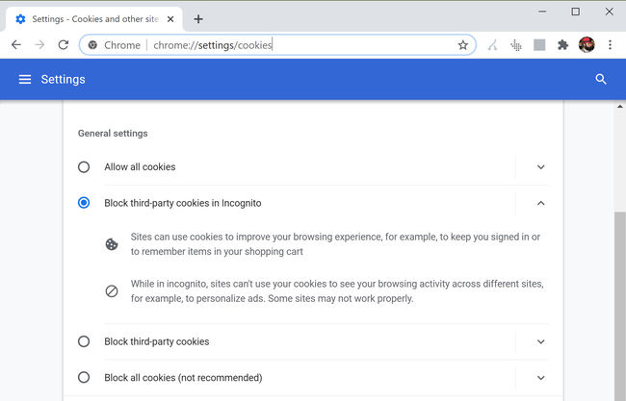Click the Settings title in the blue bar
Screen dimensions: 626x401
pos(63,79)
